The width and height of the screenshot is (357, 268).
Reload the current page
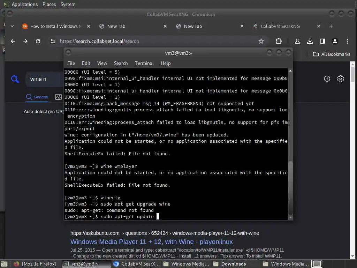click(38, 41)
